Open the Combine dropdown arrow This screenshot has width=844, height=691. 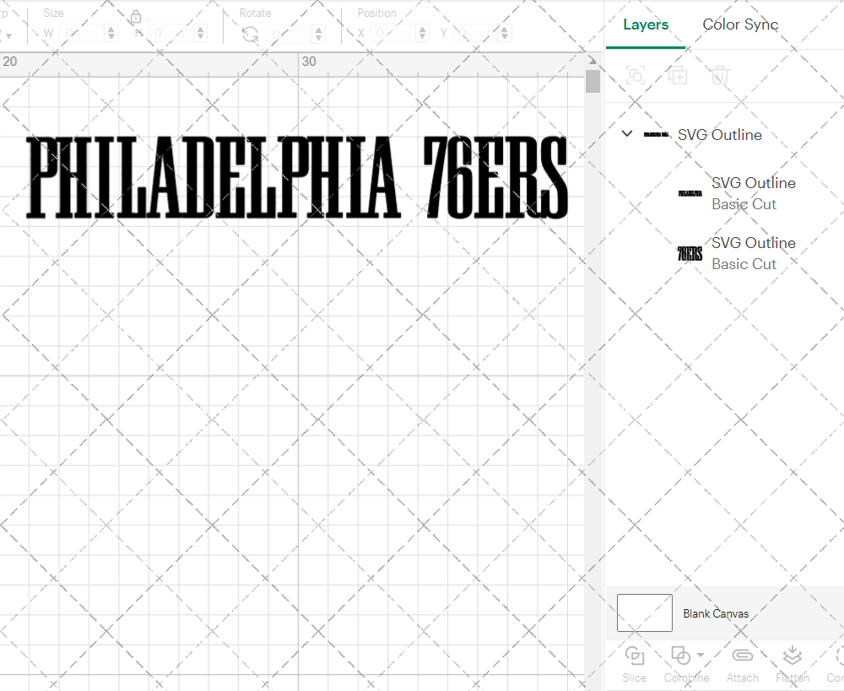pyautogui.click(x=701, y=655)
